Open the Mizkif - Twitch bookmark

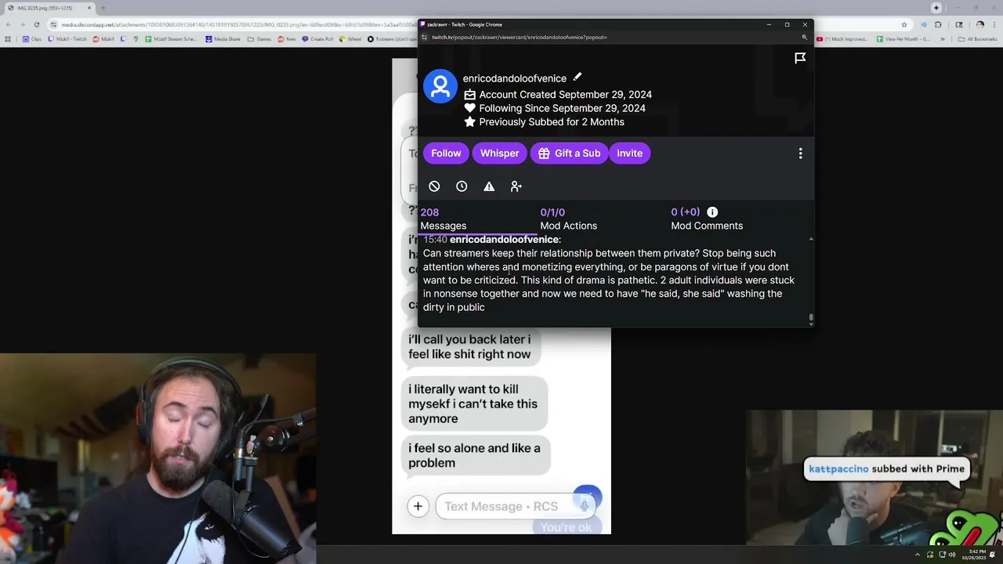click(x=69, y=39)
